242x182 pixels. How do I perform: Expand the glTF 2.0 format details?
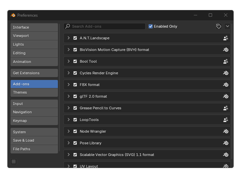click(68, 96)
